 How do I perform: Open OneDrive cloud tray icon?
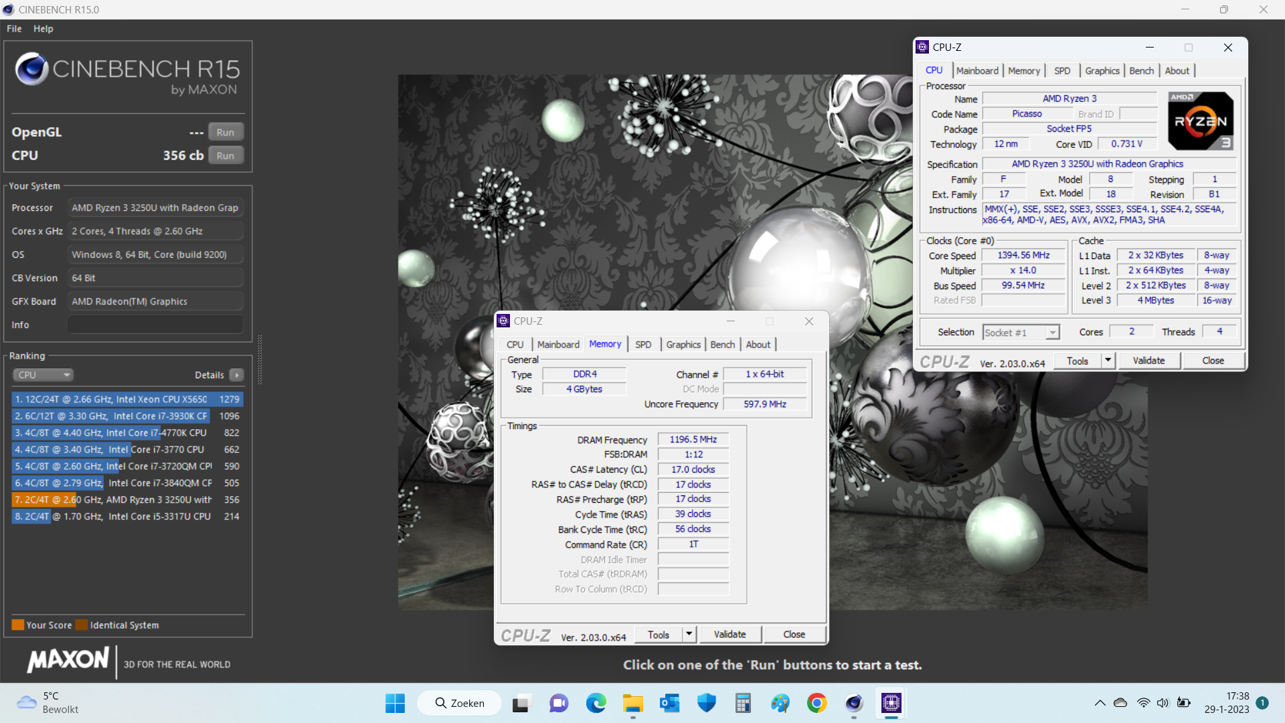point(1120,703)
